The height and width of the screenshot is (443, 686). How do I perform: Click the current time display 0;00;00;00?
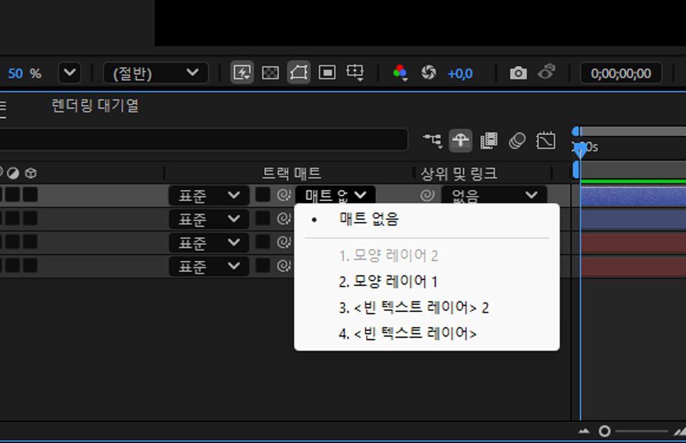pos(620,73)
